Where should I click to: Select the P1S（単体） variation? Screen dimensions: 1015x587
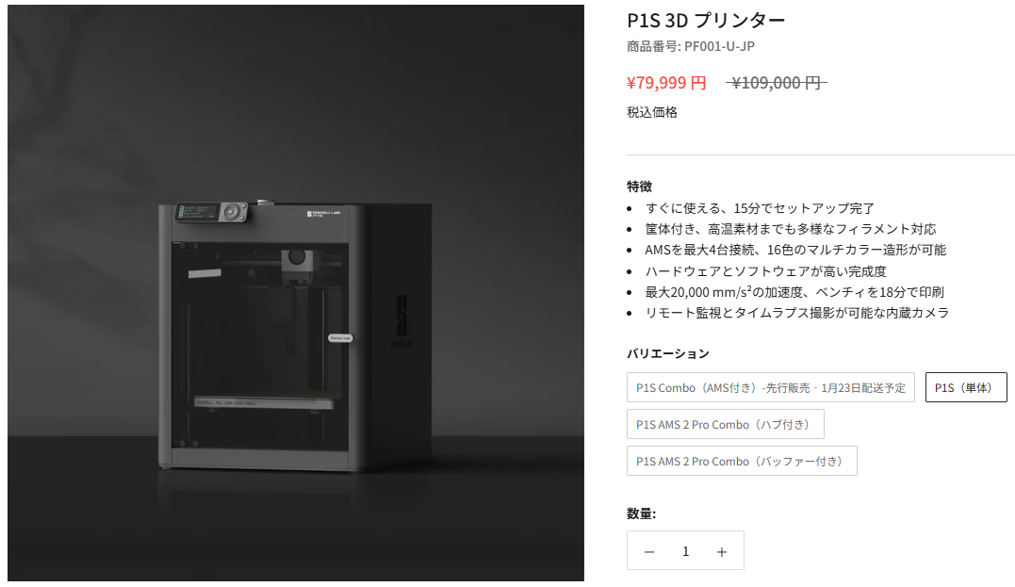pos(966,387)
